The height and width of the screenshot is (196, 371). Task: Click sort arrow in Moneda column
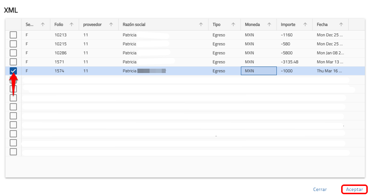tap(269, 24)
